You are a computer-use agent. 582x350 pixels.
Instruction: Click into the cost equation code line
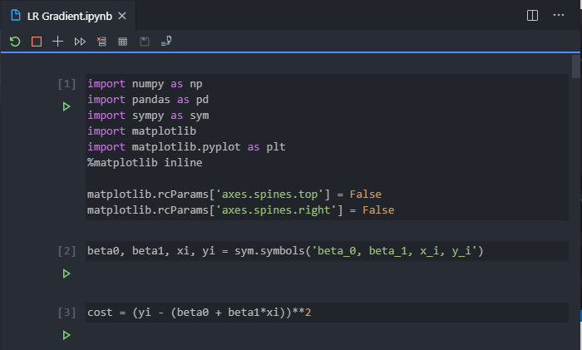click(x=200, y=313)
